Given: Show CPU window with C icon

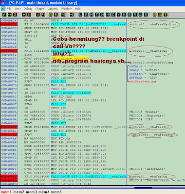Looking at the screenshot, I should 113,15.
